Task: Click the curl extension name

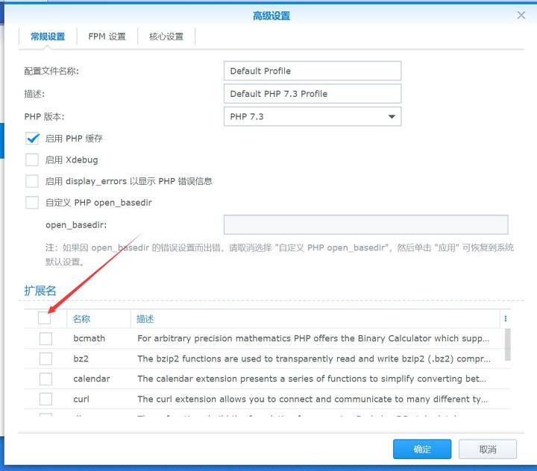Action: pos(81,399)
